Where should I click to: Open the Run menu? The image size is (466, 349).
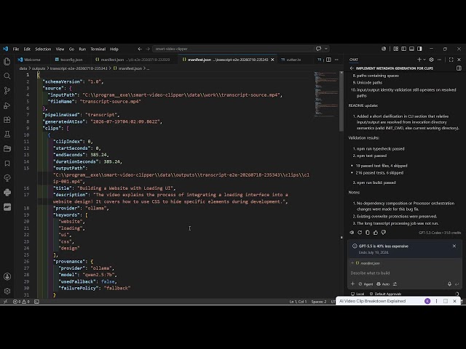tap(82, 49)
